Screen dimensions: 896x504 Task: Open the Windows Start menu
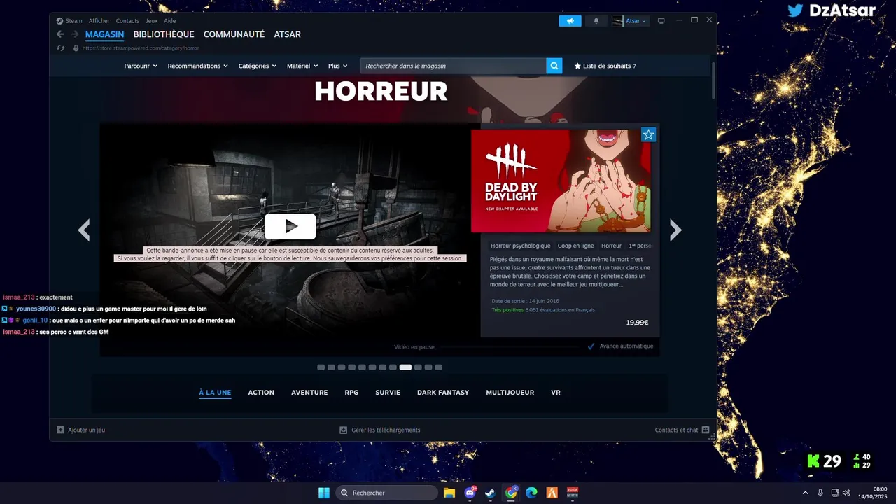[324, 493]
